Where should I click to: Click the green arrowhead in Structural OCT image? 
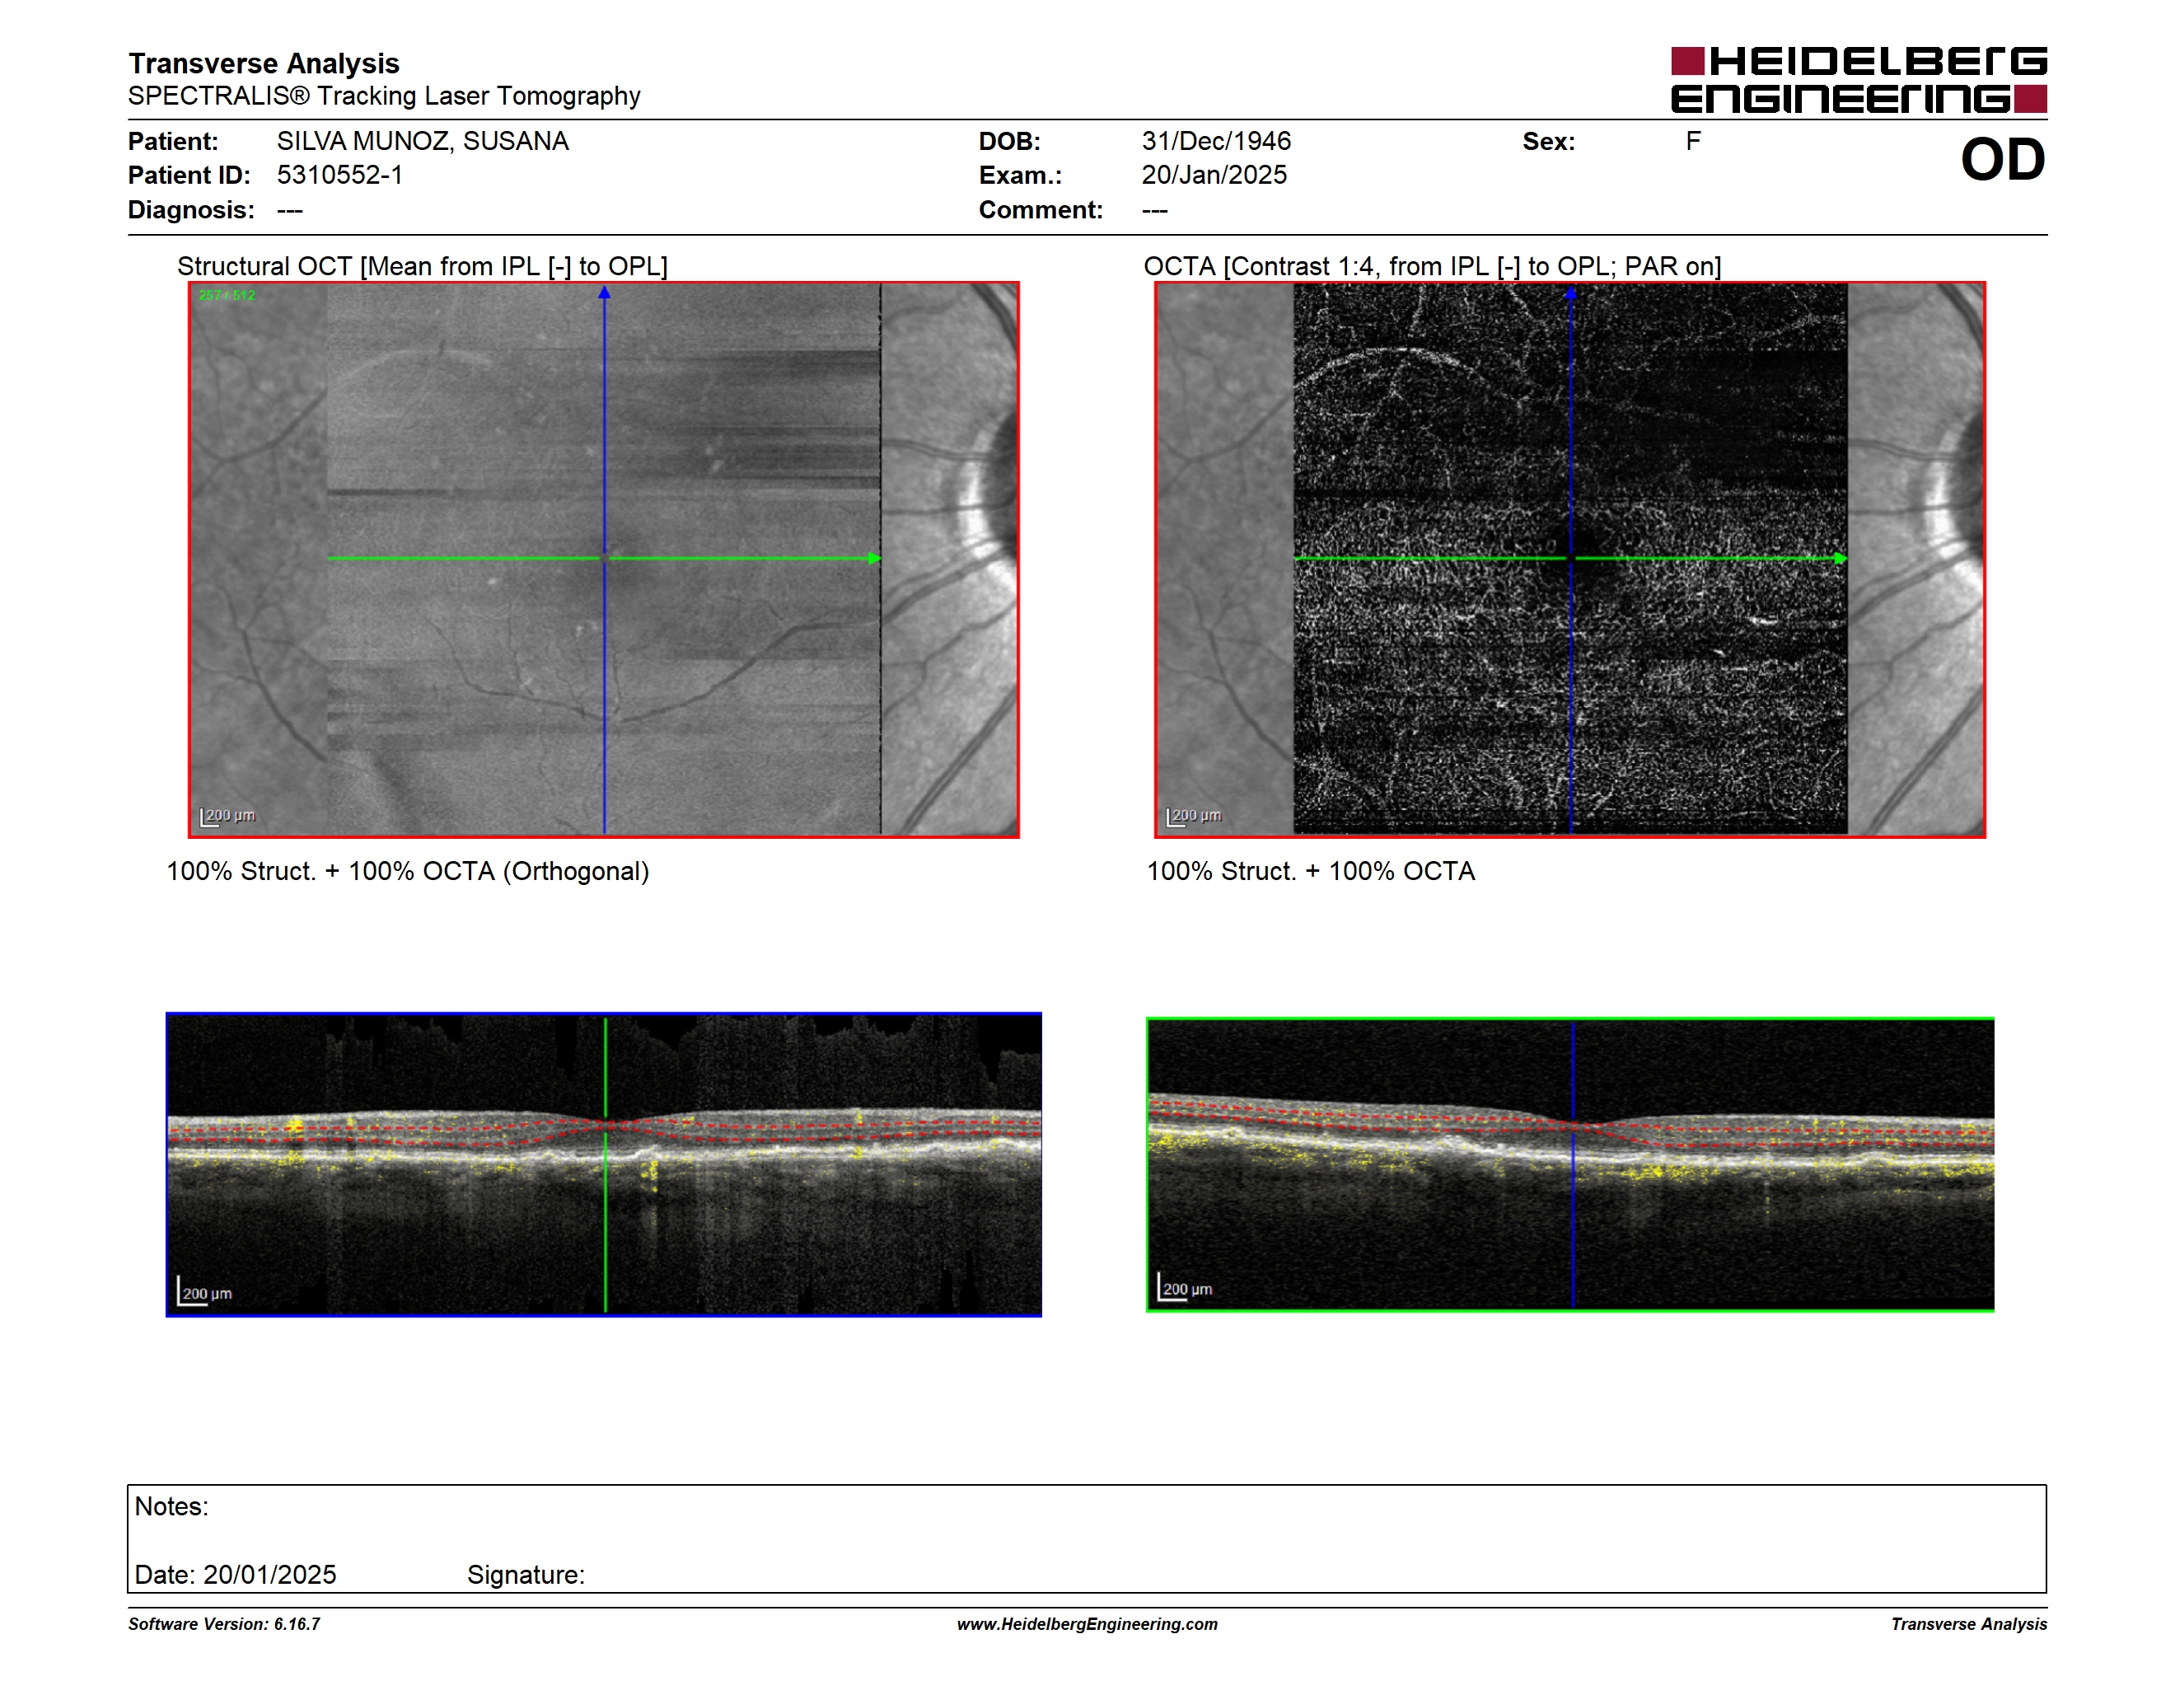pos(874,559)
